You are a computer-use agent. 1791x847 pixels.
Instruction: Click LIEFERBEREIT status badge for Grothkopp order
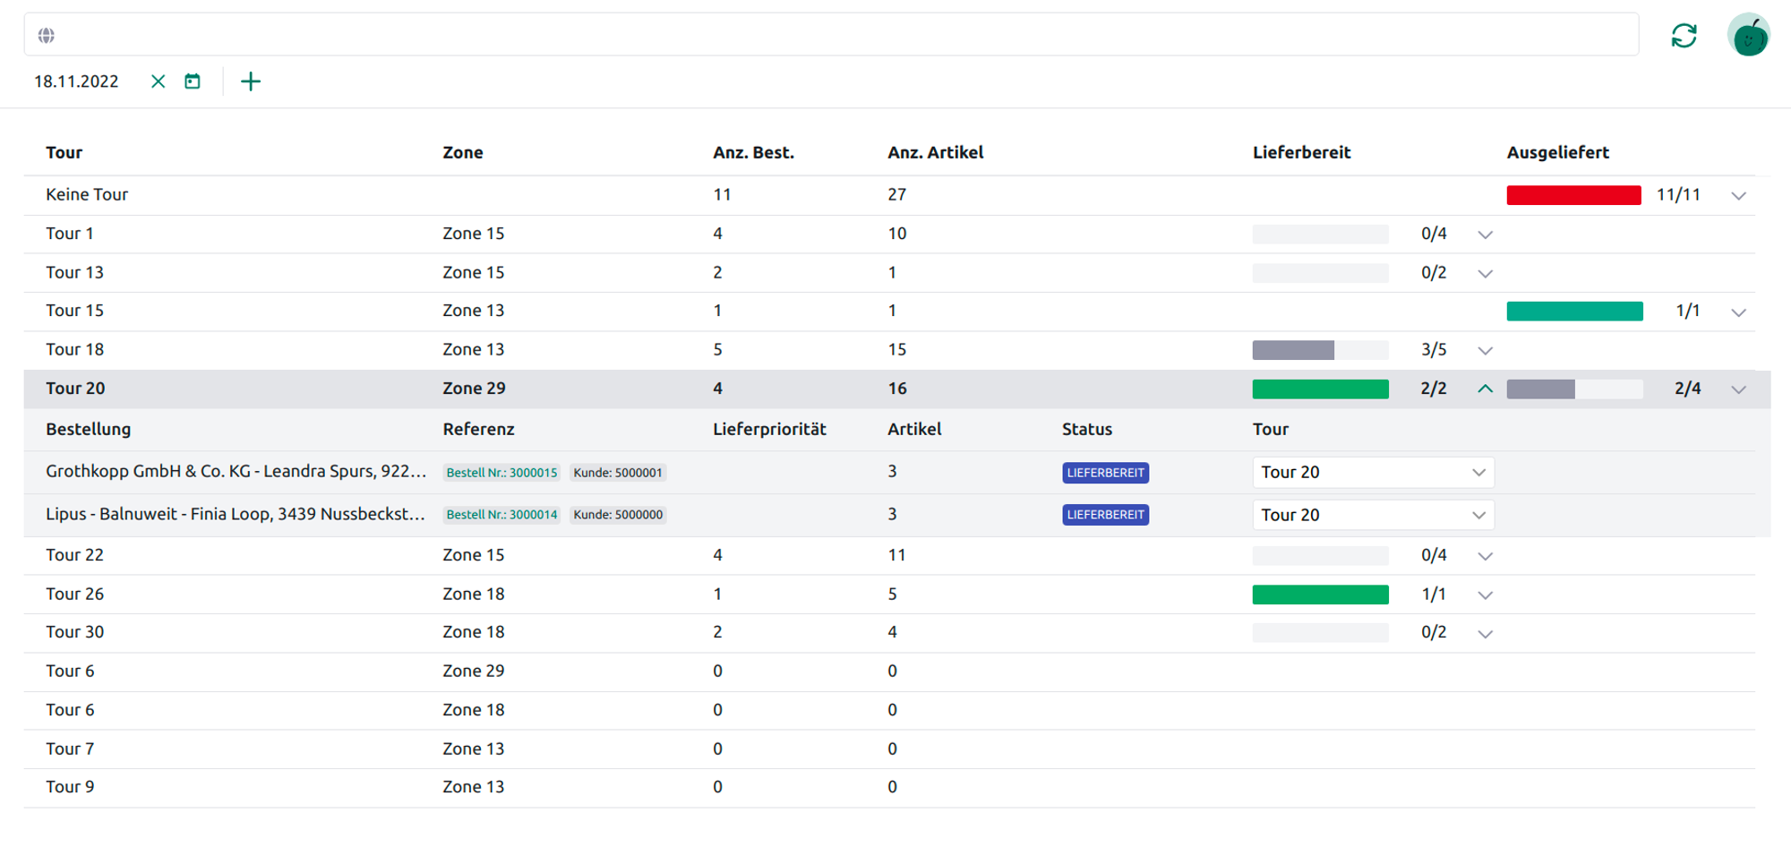tap(1105, 473)
